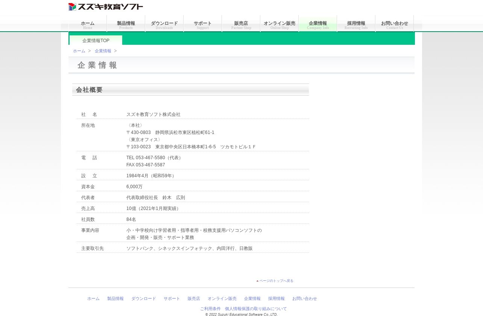The height and width of the screenshot is (321, 483).
Task: Click footer 採用情報 link
Action: tap(276, 298)
